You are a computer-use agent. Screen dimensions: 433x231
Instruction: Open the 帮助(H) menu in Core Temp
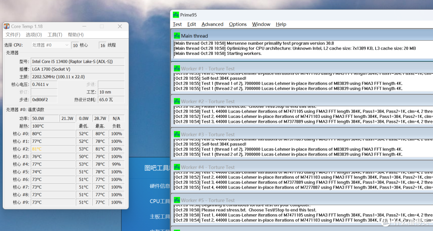click(x=76, y=34)
